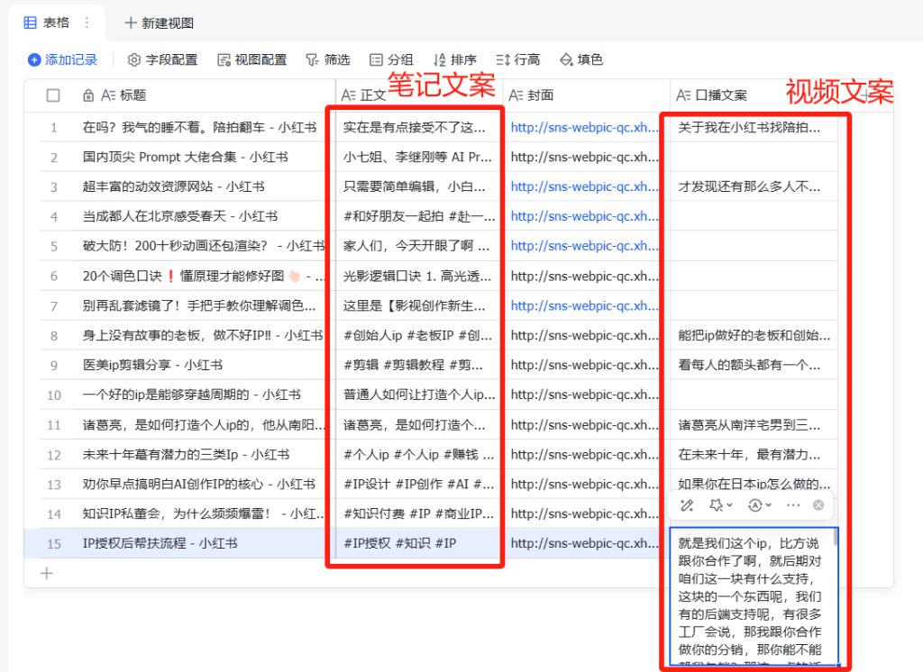Click the AI edit pencil icon in the cell toolbar
The image size is (923, 672).
[687, 505]
